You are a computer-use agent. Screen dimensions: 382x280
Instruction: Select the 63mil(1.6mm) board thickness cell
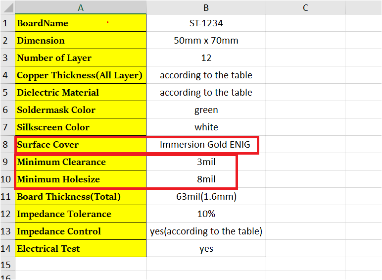206,197
